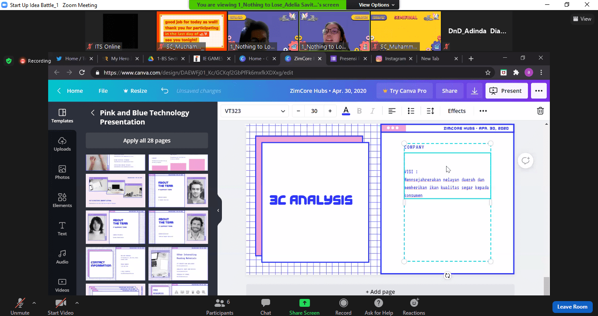The height and width of the screenshot is (316, 598).
Task: Open the text color picker
Action: [346, 111]
